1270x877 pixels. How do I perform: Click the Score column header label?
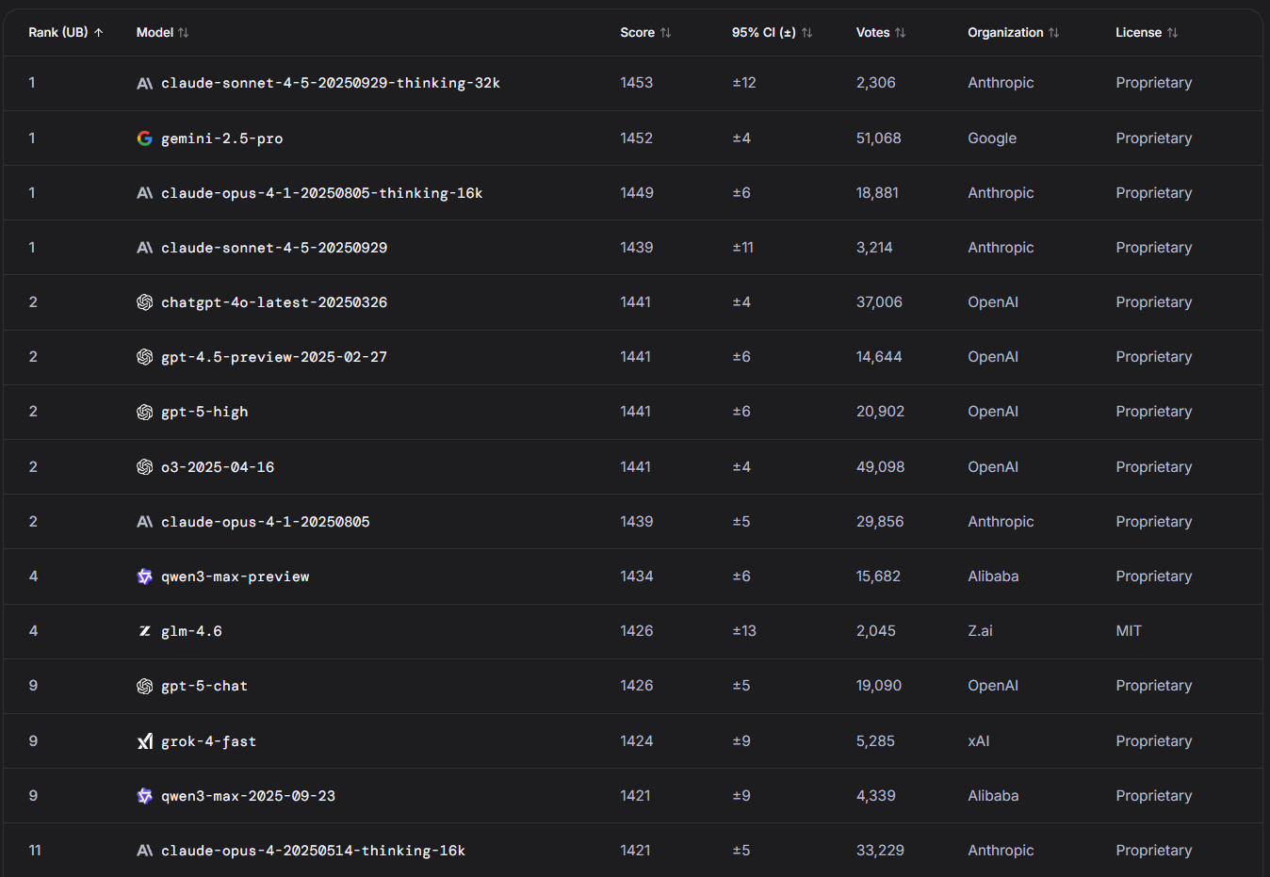pyautogui.click(x=638, y=32)
